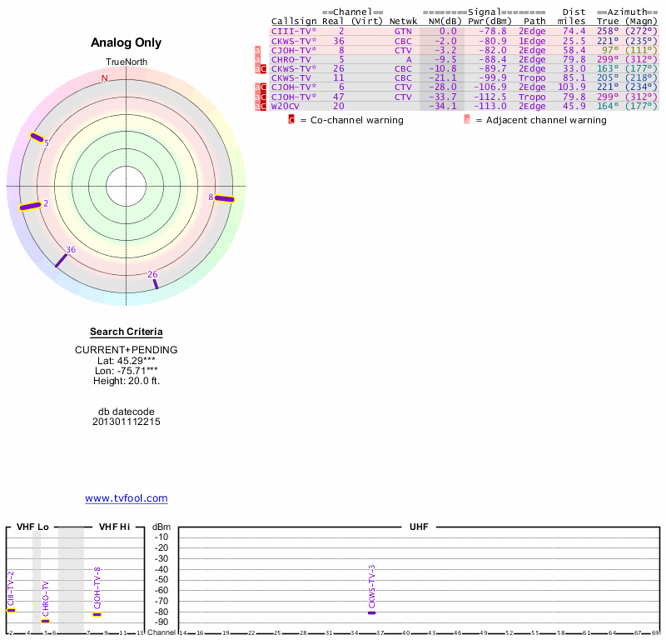The width and height of the screenshot is (666, 640).
Task: Click the Co-channel warning legend icon
Action: point(291,120)
